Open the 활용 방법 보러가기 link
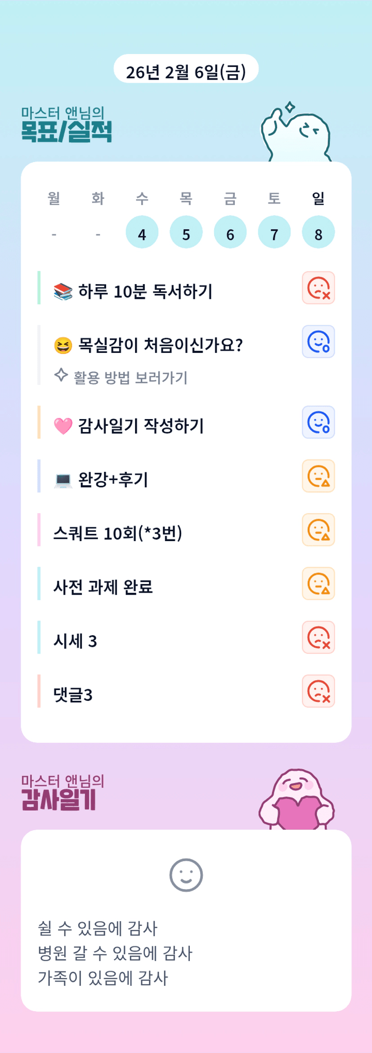Image resolution: width=372 pixels, height=1053 pixels. (130, 377)
